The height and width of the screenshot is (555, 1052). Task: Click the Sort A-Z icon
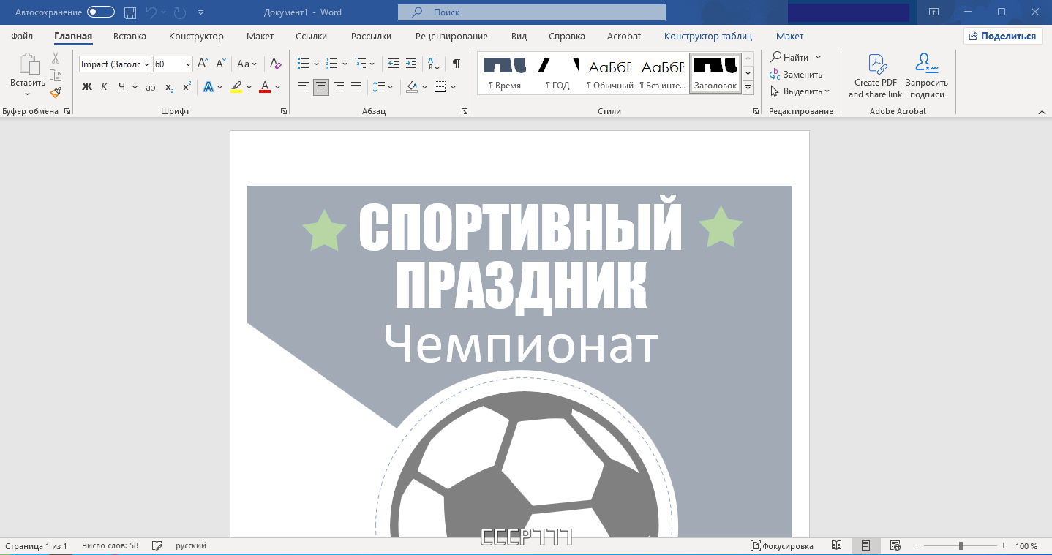click(434, 64)
